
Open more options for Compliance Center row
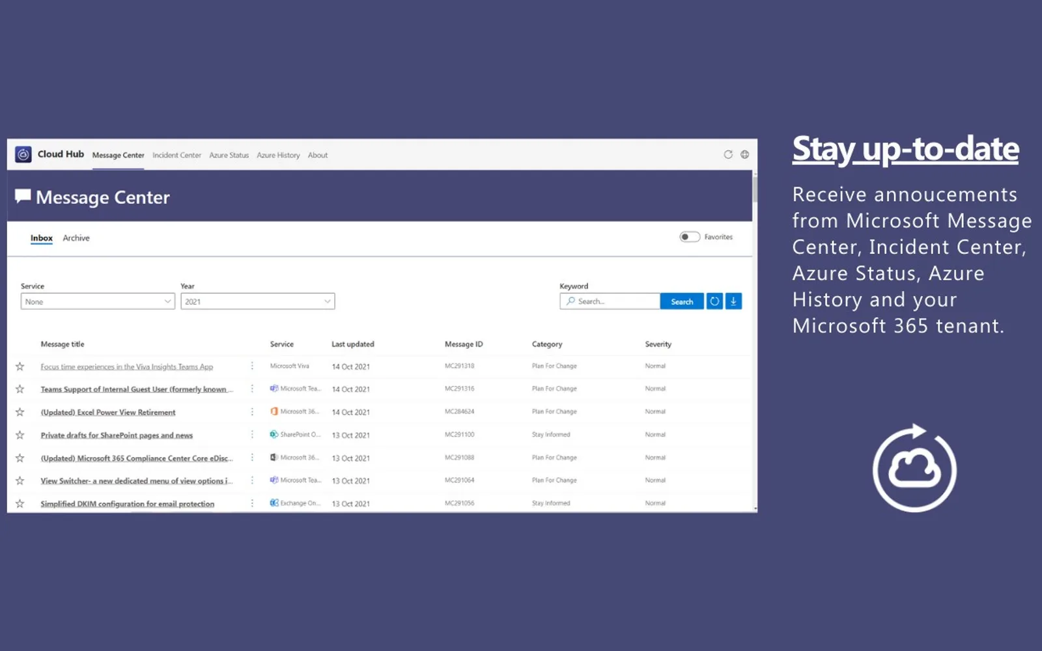click(x=252, y=458)
